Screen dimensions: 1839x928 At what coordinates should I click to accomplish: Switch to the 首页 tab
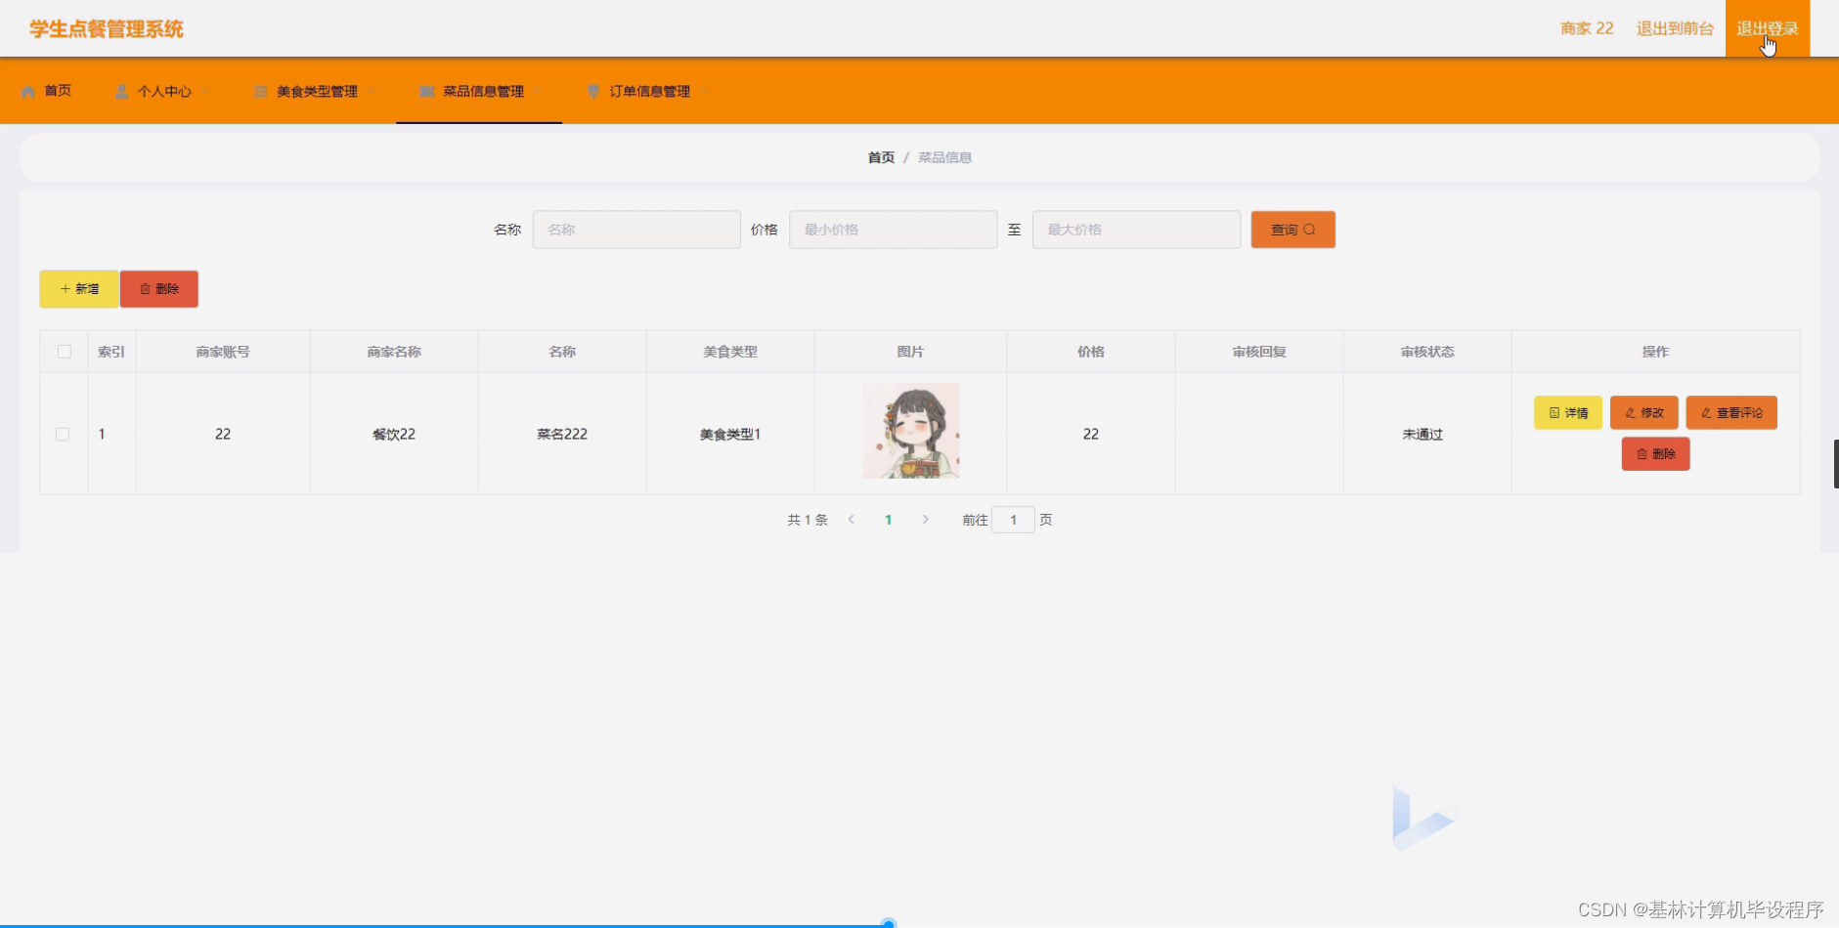pos(57,91)
